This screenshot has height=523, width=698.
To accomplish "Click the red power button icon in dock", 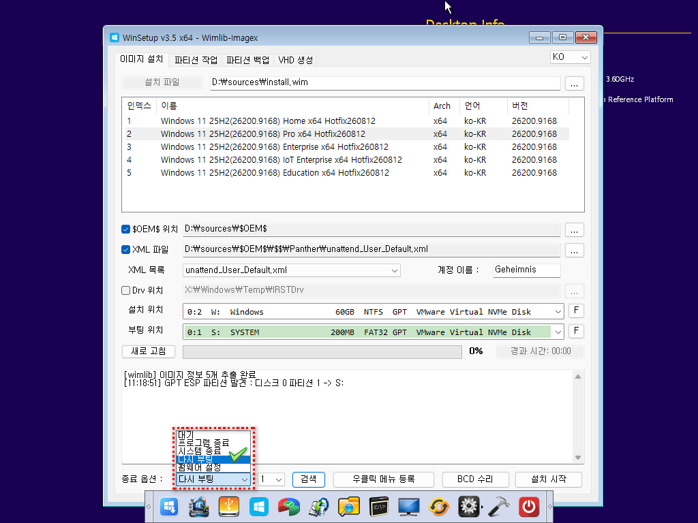I will 529,507.
